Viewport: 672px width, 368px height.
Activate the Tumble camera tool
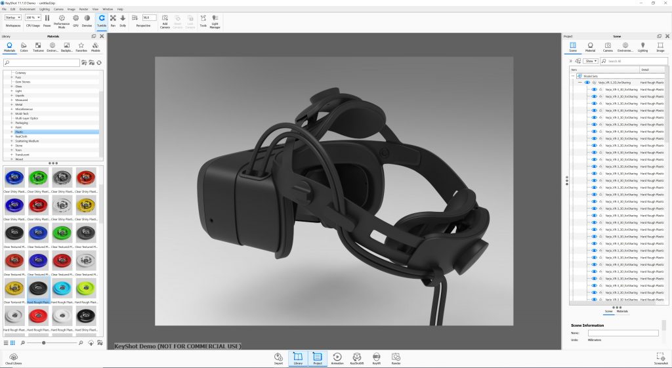(x=102, y=20)
